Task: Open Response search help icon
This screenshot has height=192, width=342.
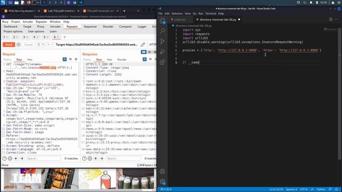Action: tap(84, 158)
